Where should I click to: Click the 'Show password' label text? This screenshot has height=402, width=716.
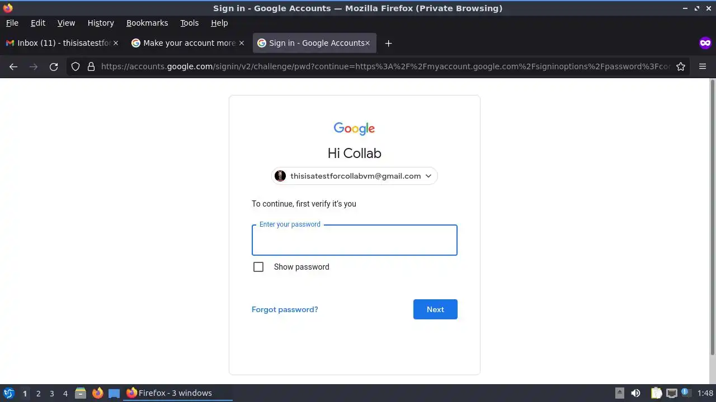(x=302, y=267)
